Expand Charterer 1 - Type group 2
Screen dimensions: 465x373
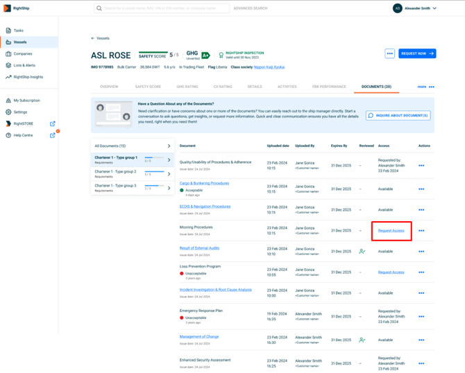[x=169, y=173]
